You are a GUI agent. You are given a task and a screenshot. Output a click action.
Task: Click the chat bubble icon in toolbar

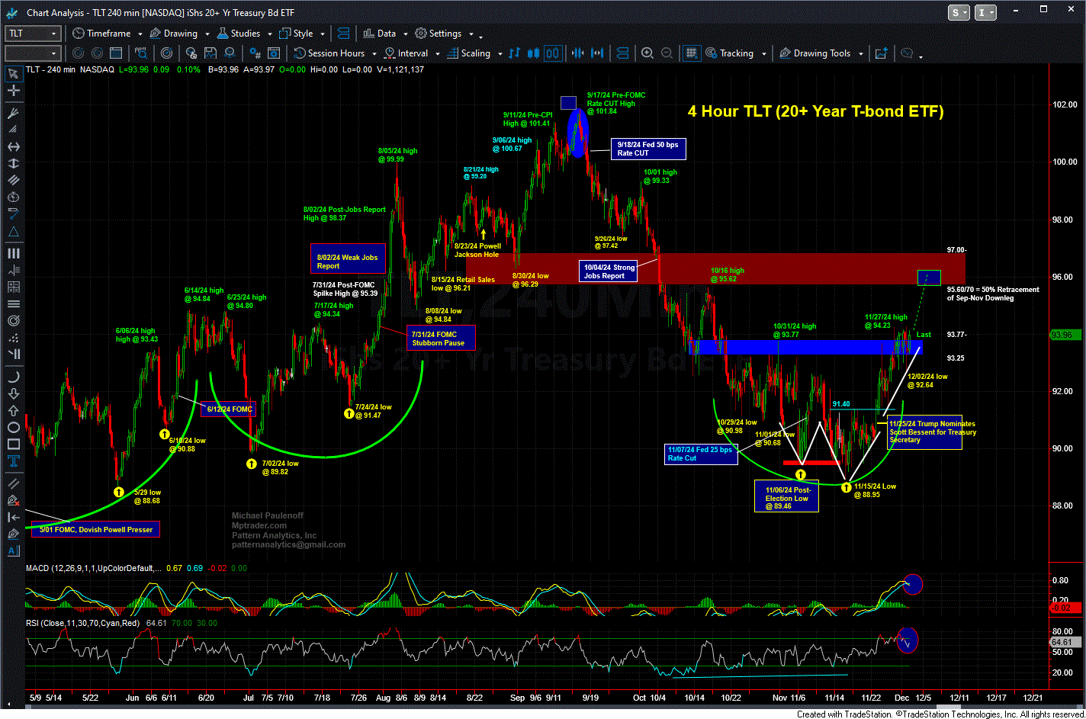click(907, 53)
